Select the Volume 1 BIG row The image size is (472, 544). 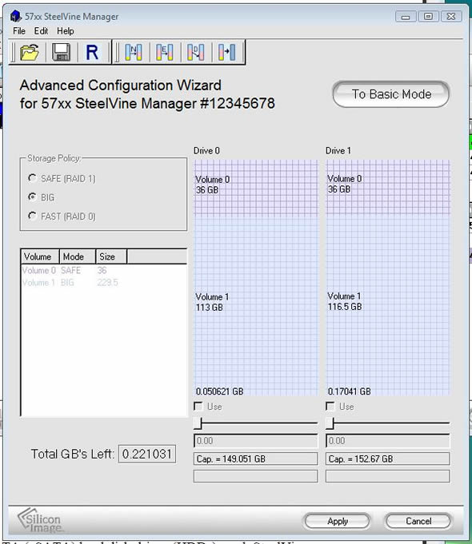pos(103,283)
